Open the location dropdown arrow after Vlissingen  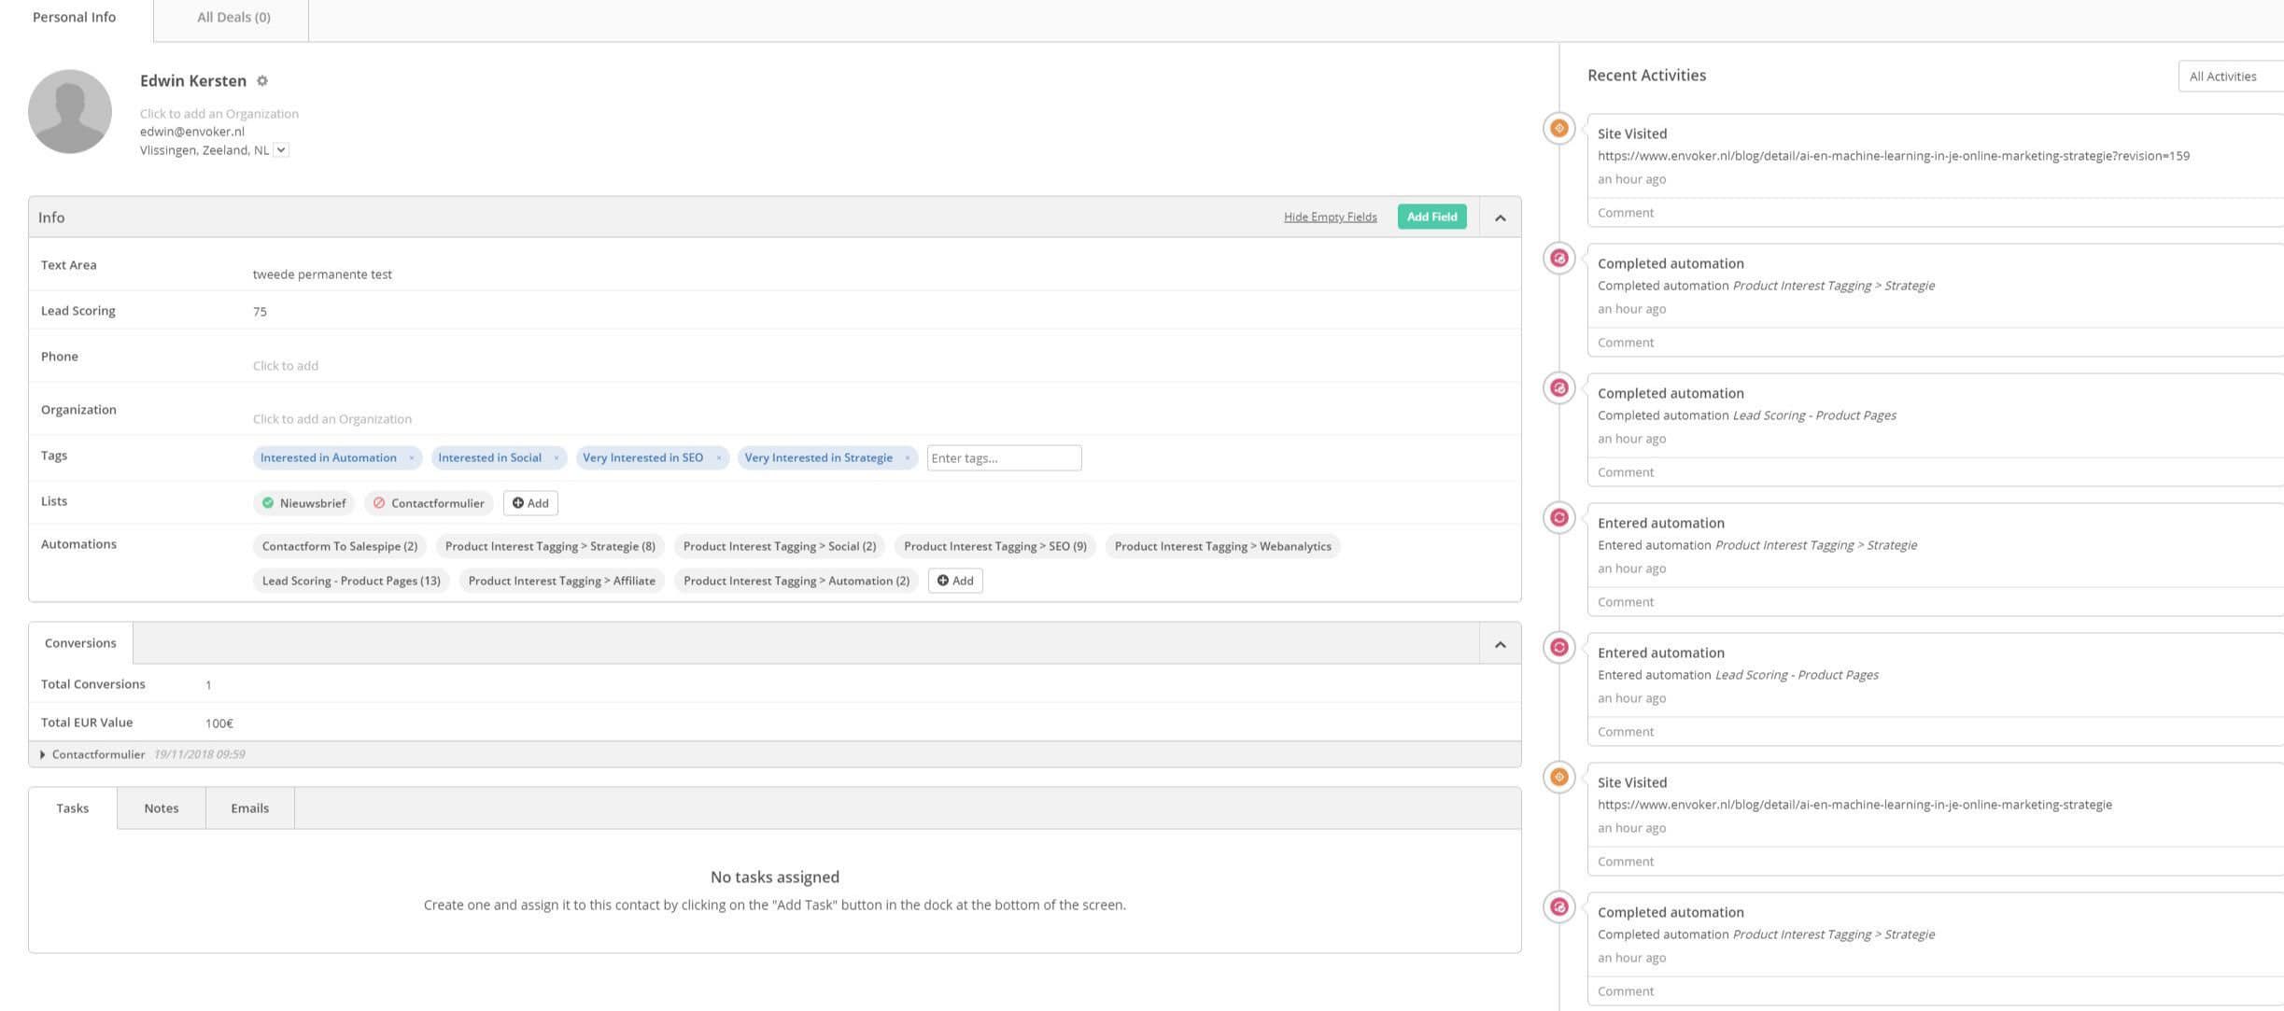[281, 150]
